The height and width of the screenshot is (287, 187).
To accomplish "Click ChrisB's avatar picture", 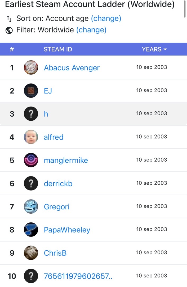I will pyautogui.click(x=31, y=253).
